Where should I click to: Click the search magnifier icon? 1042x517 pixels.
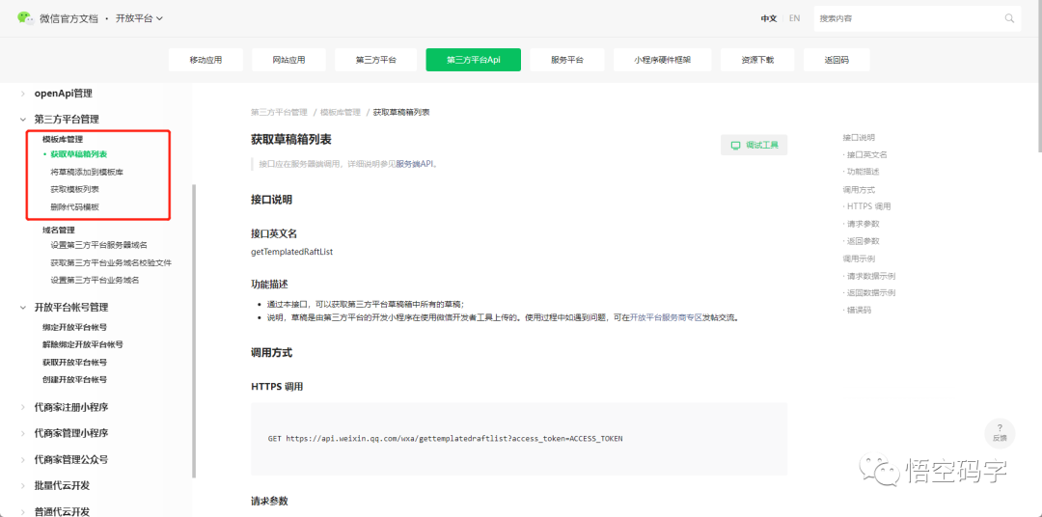(x=1009, y=18)
